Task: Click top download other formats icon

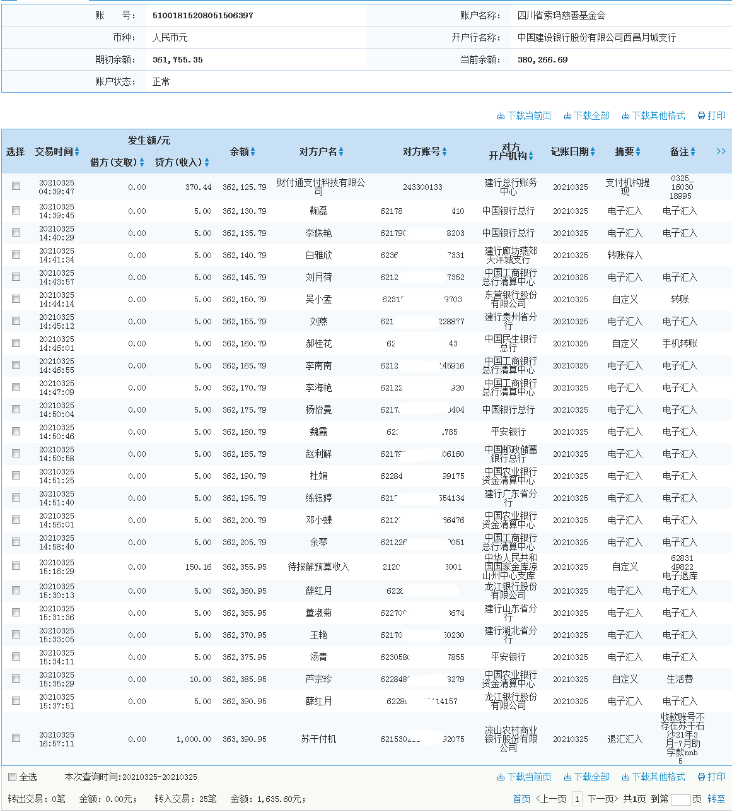Action: tap(625, 116)
